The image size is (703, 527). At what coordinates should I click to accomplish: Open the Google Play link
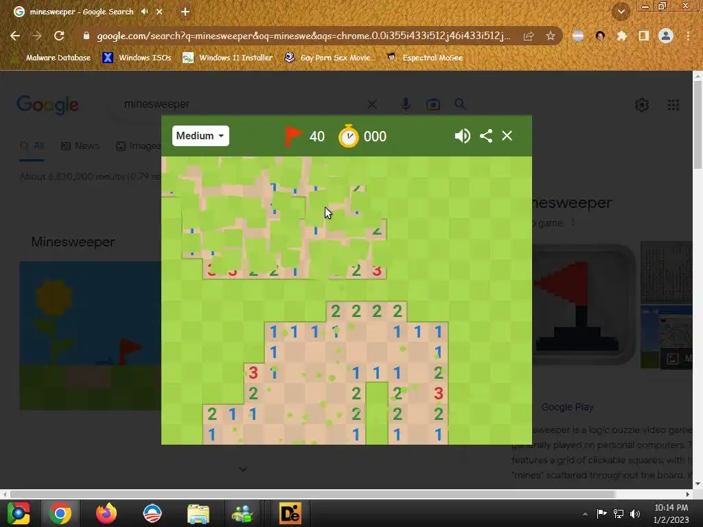[x=567, y=407]
